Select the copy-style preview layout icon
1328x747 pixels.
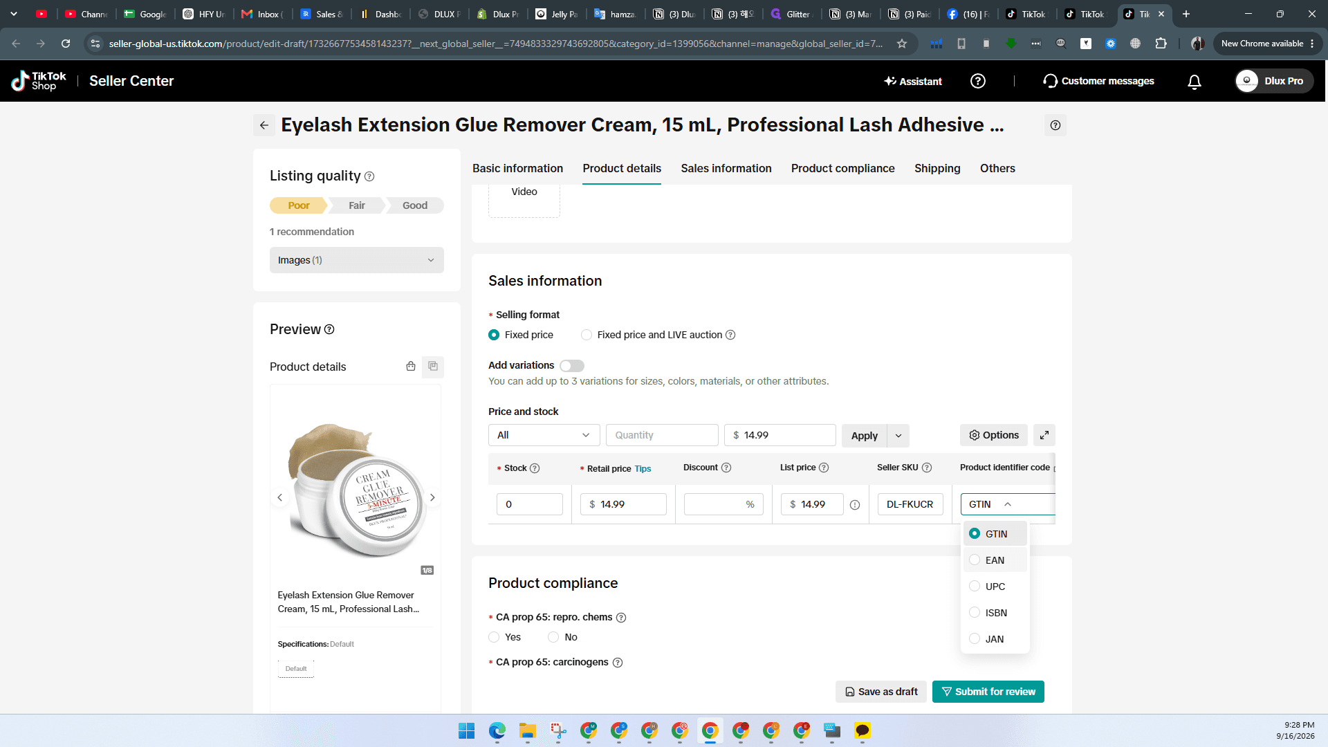coord(433,366)
